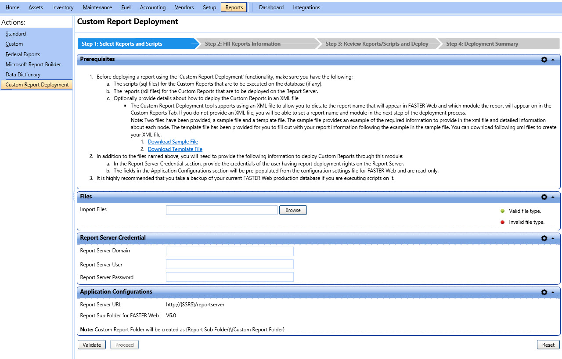Click Step 3: Review Reports/Scripts and Deploy
562x359 pixels.
(380, 44)
